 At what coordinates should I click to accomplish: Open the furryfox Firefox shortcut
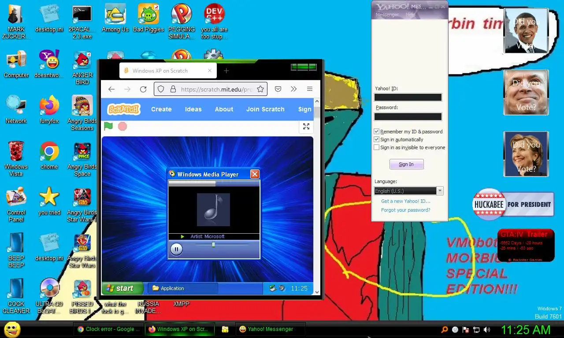[x=49, y=110]
